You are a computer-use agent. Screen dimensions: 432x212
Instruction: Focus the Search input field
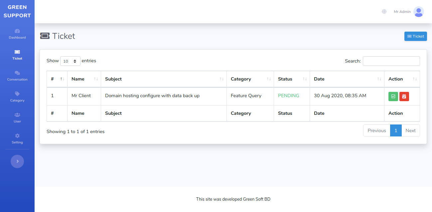(x=391, y=61)
